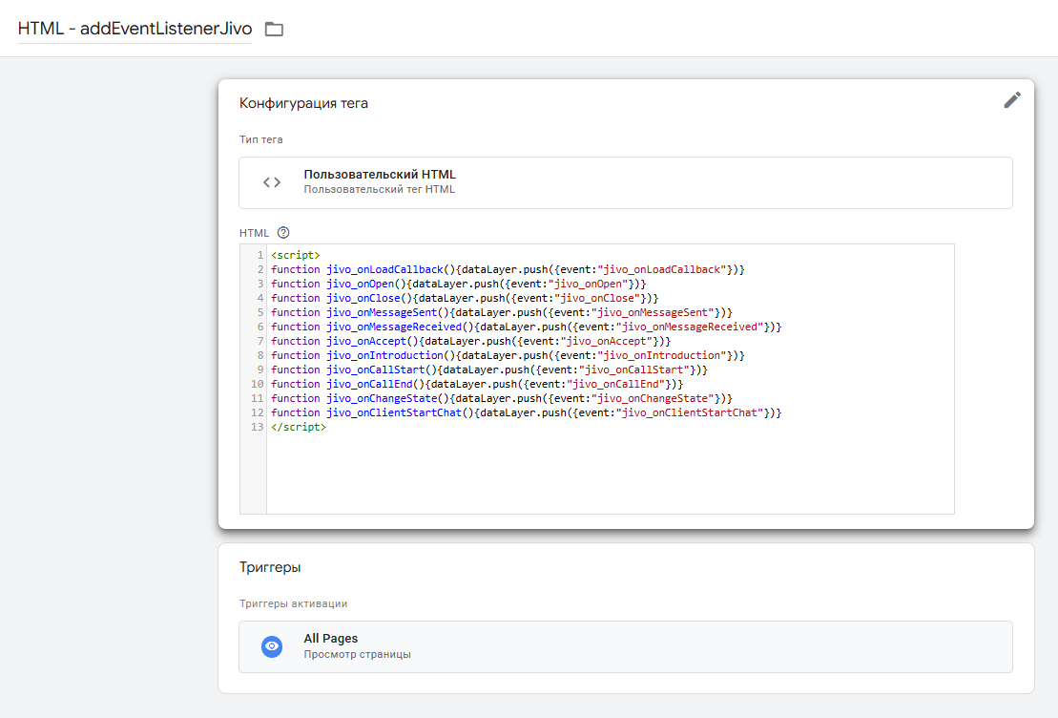Click the HTML field label

click(255, 233)
